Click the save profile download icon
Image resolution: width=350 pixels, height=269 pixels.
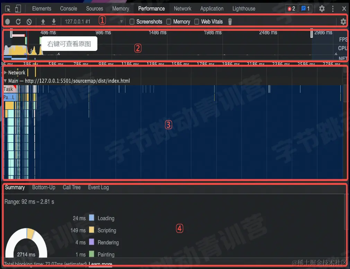coord(54,21)
